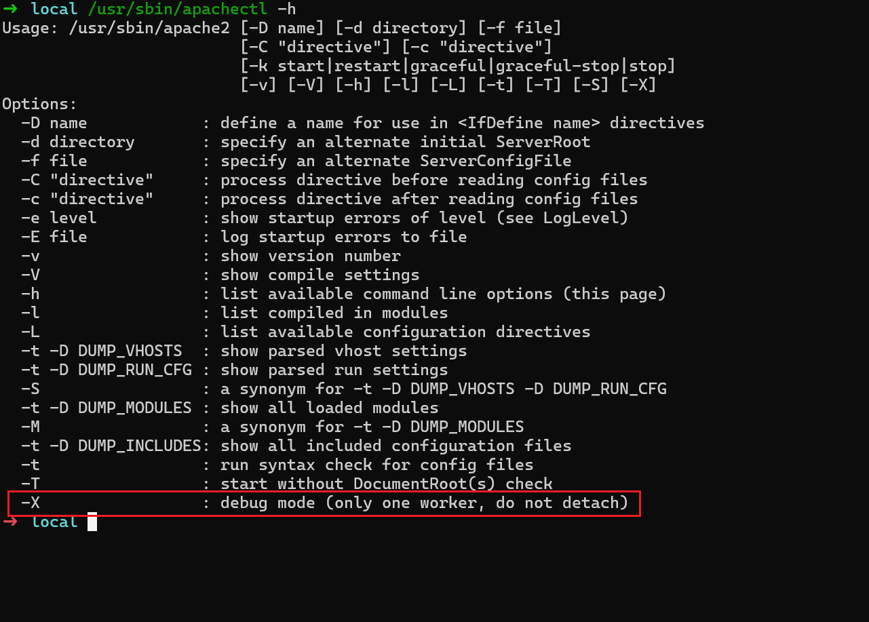Click the green prompt arrow at top
This screenshot has width=869, height=622.
[9, 9]
